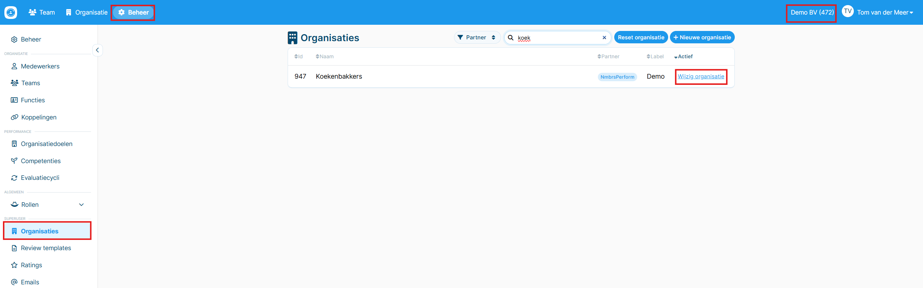Click the TV user avatar
Viewport: 923px width, 288px height.
[848, 11]
